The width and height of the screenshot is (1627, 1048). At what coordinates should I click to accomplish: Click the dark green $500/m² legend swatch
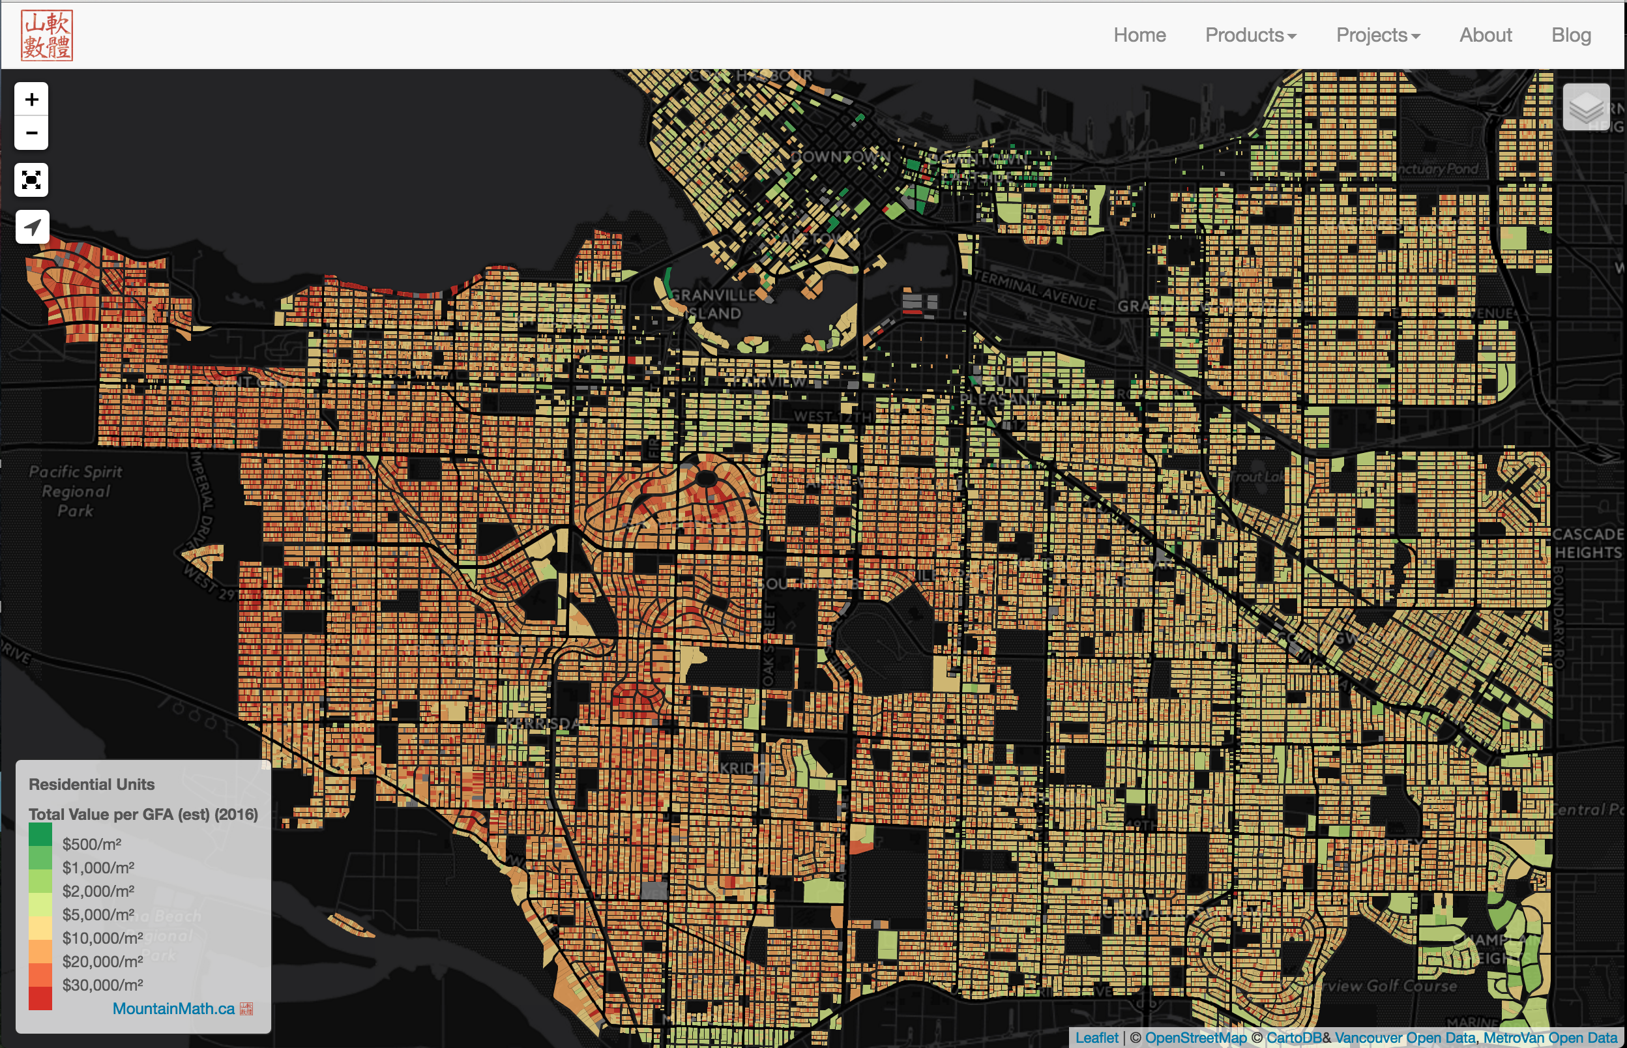click(x=40, y=834)
